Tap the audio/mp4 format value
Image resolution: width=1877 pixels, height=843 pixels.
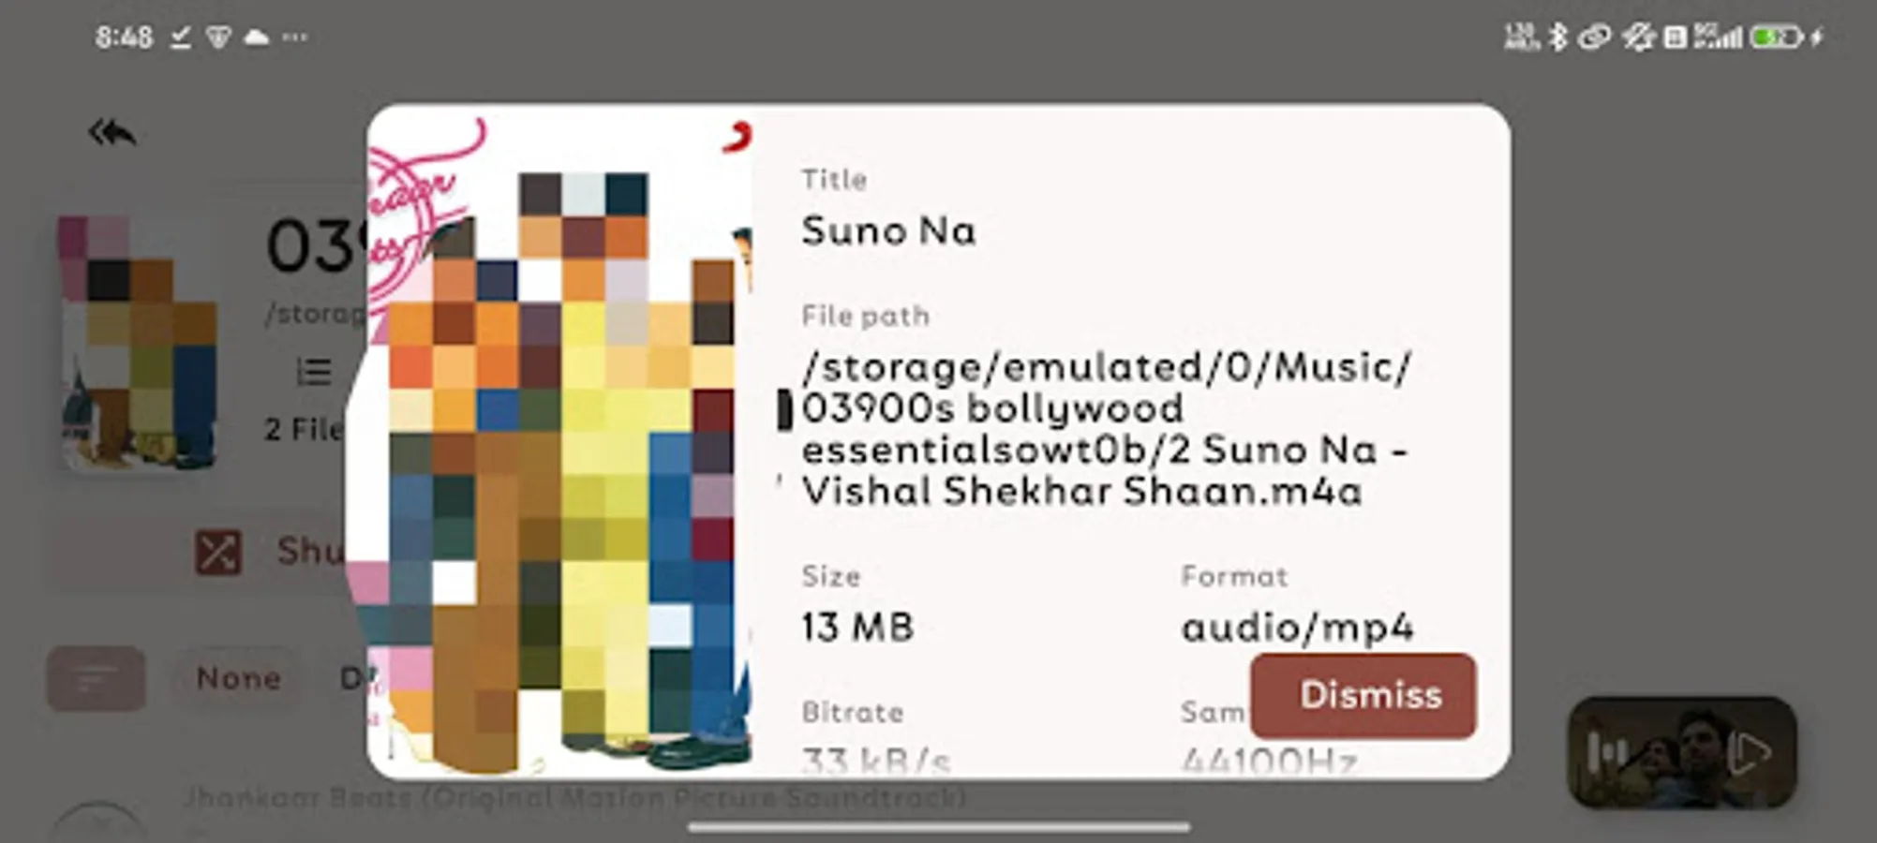pyautogui.click(x=1298, y=628)
